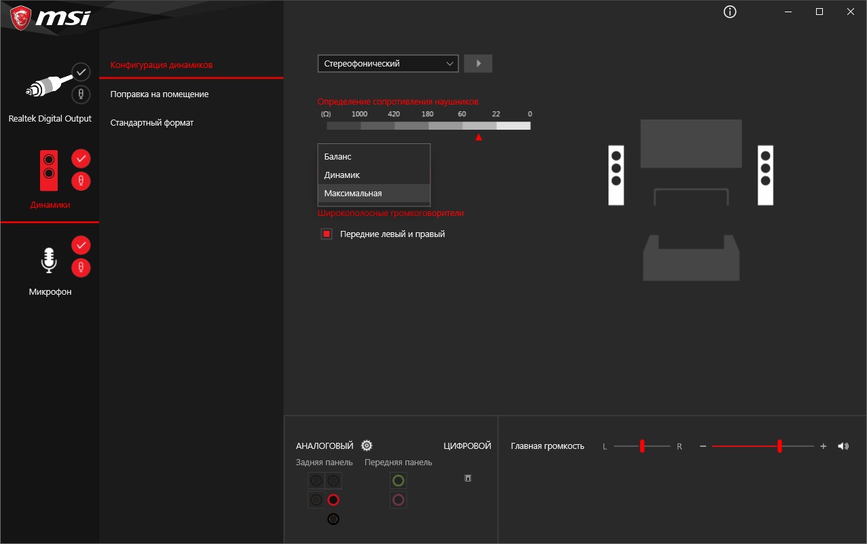
Task: Adjust the L-R balance slider handle
Action: [x=642, y=446]
